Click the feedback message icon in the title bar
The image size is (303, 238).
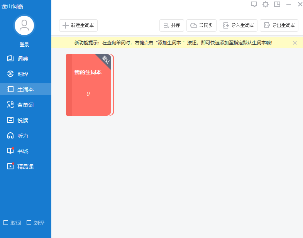254,4
